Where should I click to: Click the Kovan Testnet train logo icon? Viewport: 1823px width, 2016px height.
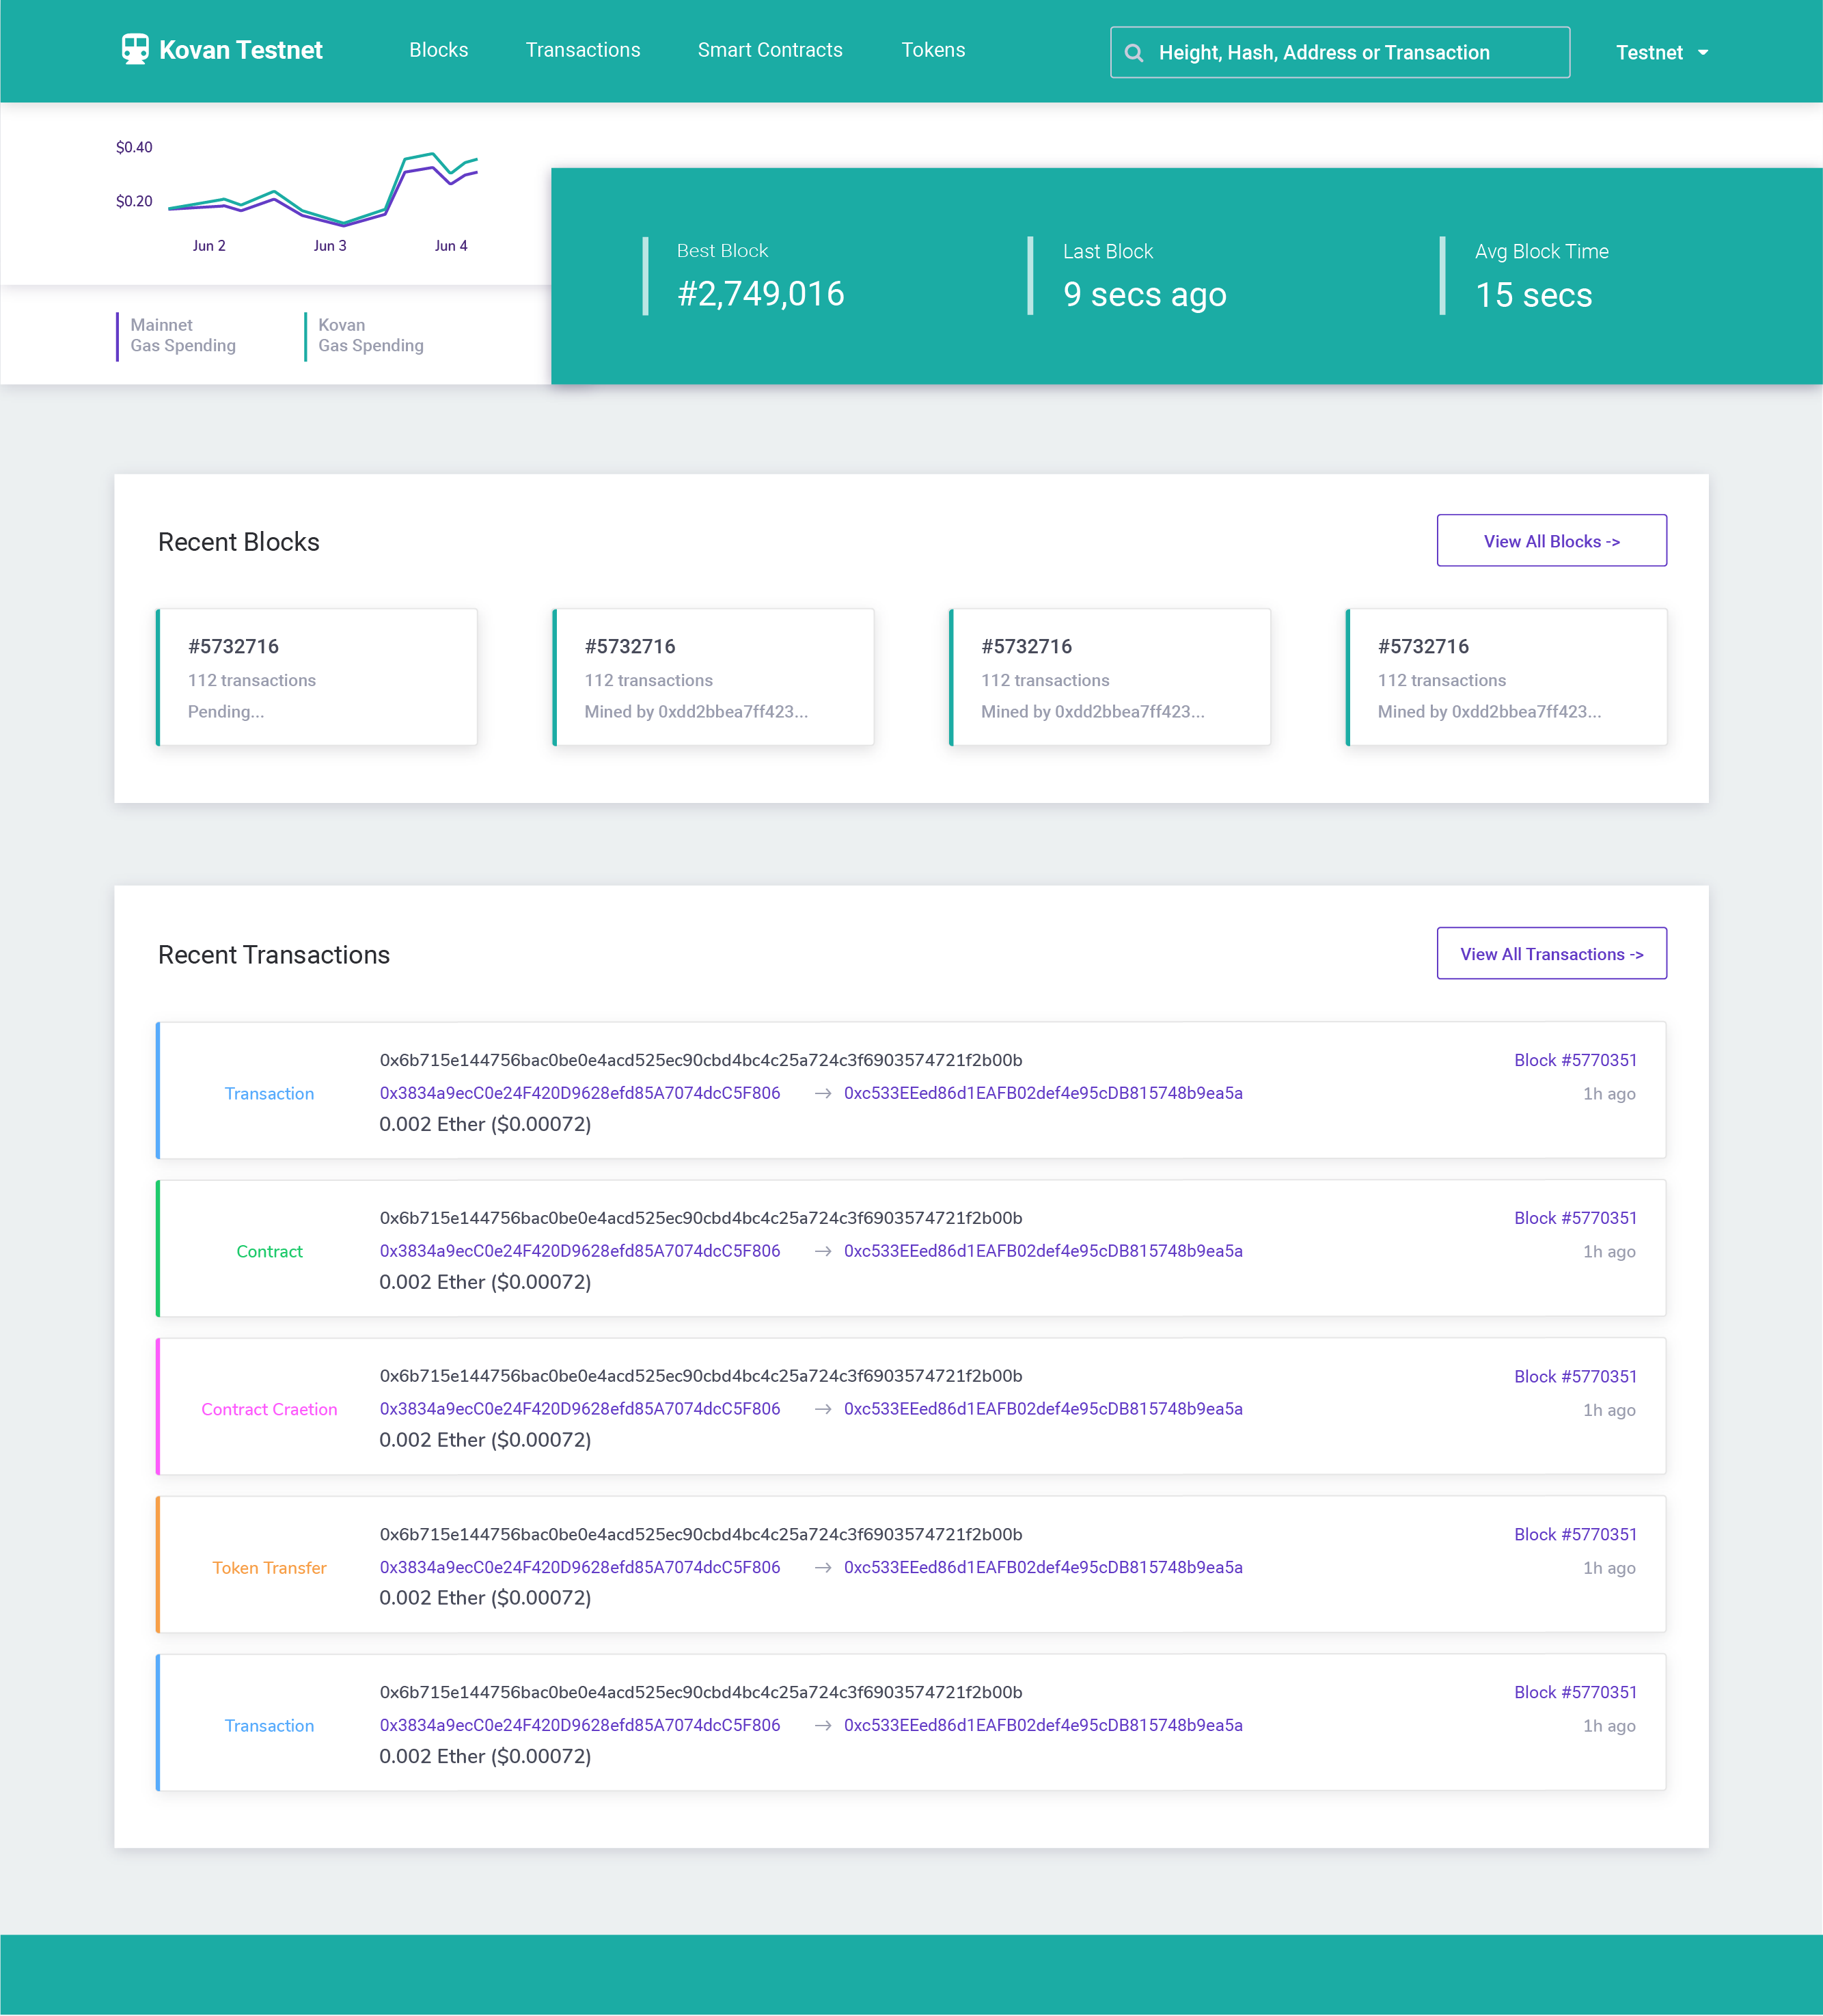click(137, 48)
